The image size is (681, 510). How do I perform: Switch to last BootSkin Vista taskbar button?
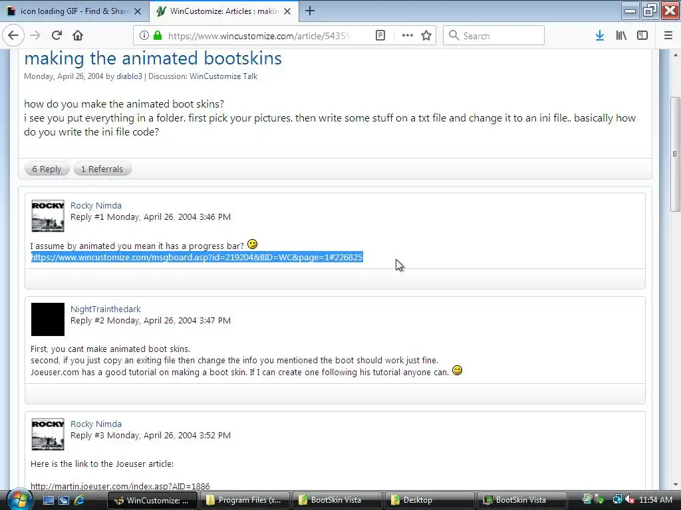click(522, 500)
